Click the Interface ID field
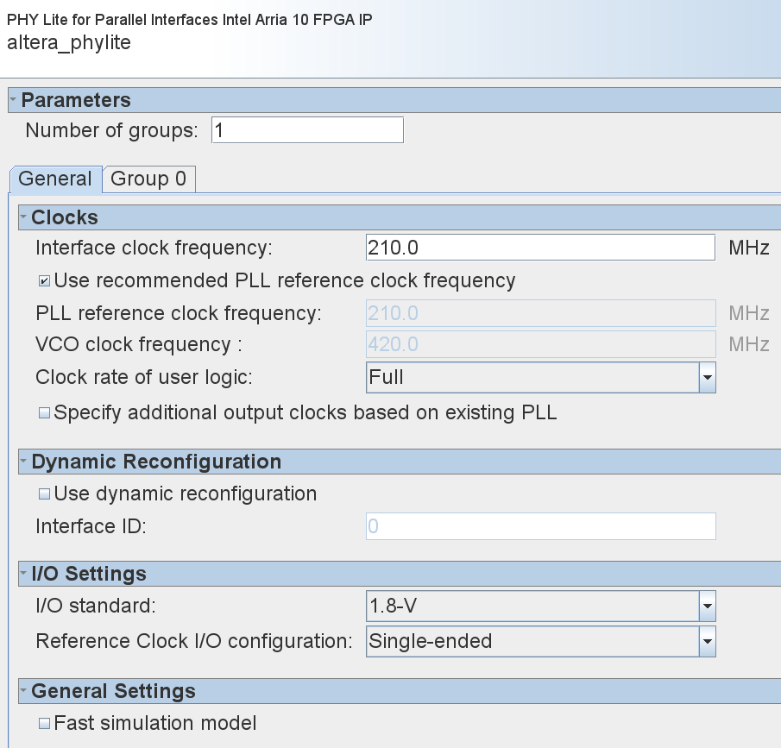Image resolution: width=781 pixels, height=748 pixels. point(540,526)
